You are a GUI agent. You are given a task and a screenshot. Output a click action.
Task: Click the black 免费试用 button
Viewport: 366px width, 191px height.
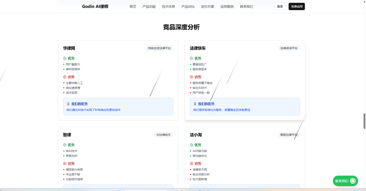tap(296, 6)
